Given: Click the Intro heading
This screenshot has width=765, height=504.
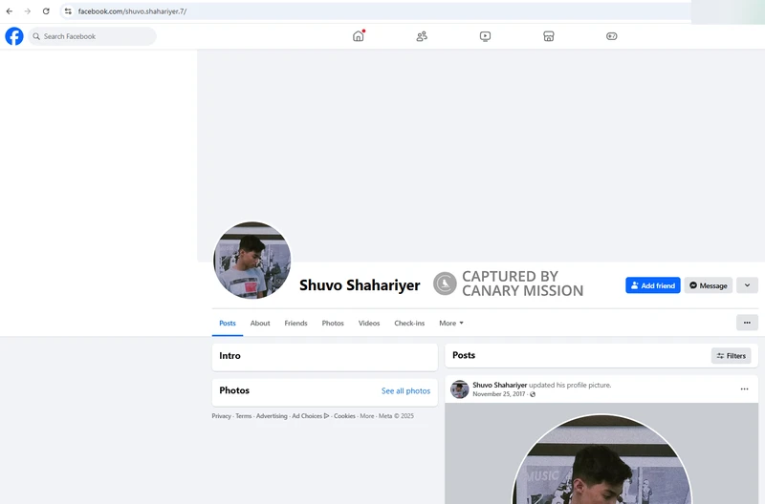Looking at the screenshot, I should click(229, 355).
